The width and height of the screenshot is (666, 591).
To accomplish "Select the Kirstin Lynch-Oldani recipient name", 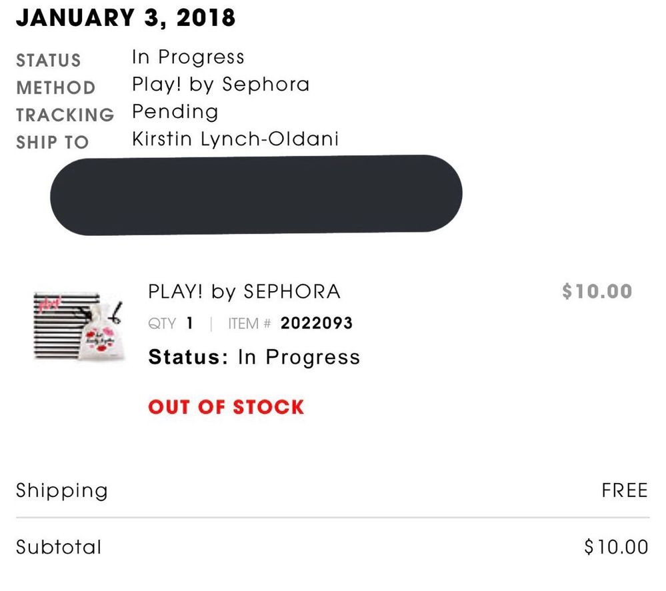I will (235, 139).
